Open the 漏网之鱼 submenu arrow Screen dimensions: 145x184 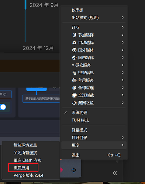tap(122, 103)
